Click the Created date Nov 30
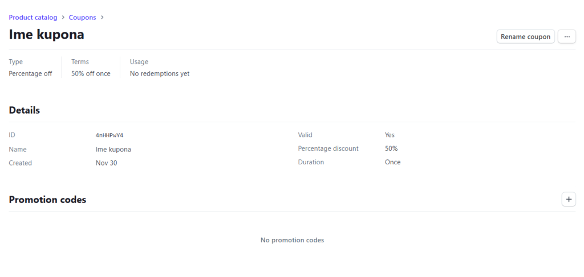Screen dimensions: 584x277 tap(107, 163)
